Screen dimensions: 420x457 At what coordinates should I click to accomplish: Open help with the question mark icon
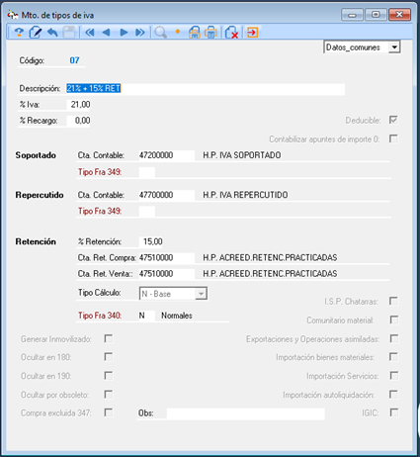[x=19, y=33]
